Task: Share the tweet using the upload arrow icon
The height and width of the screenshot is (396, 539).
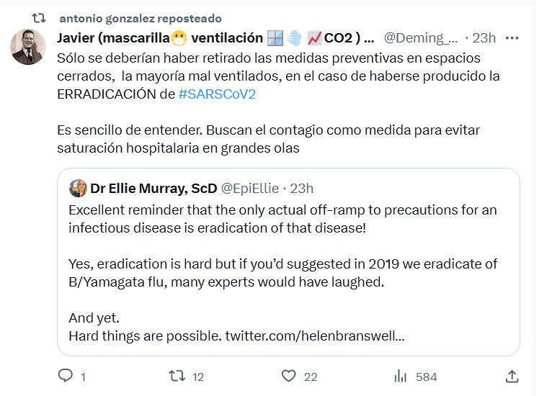Action: (512, 377)
